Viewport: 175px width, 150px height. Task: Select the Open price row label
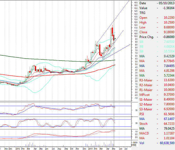click(143, 18)
